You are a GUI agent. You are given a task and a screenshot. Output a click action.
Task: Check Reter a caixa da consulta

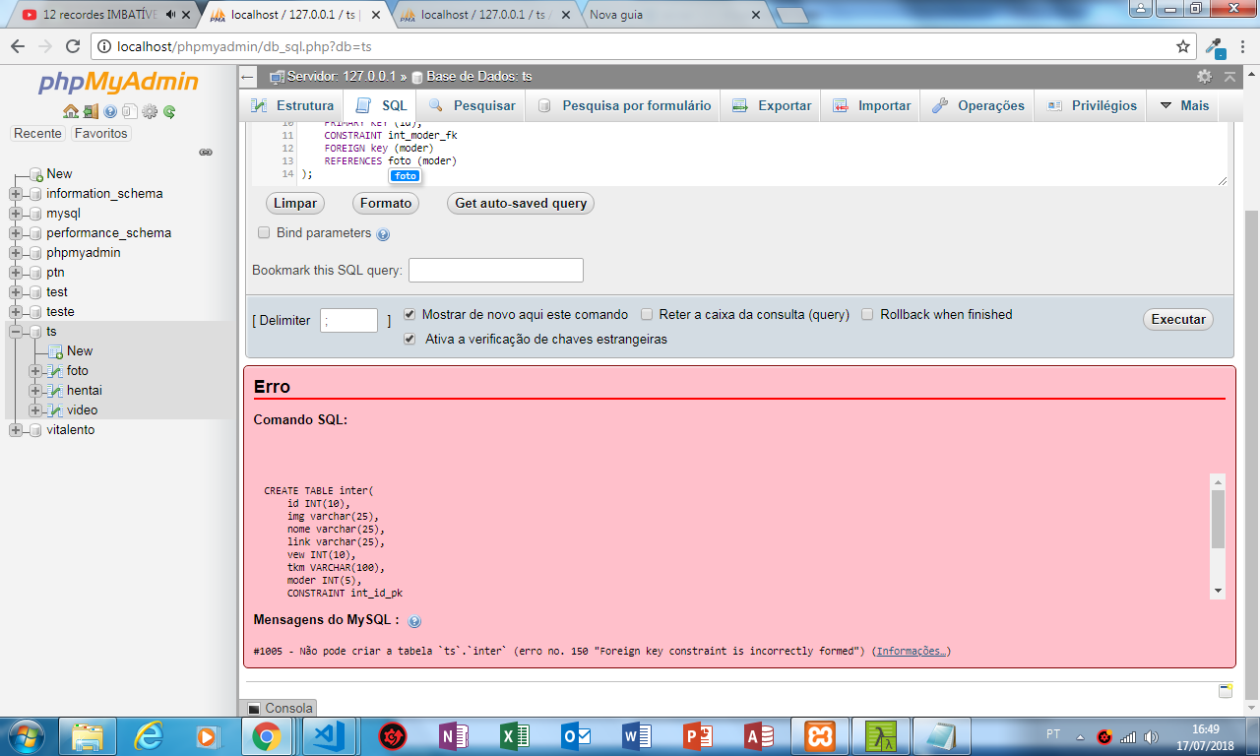647,315
